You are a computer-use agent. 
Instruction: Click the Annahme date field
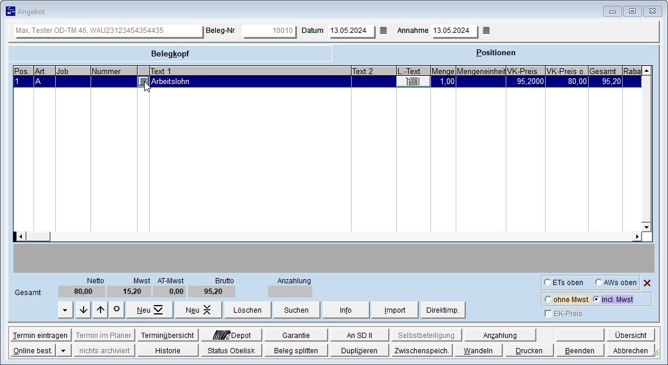[x=455, y=31]
